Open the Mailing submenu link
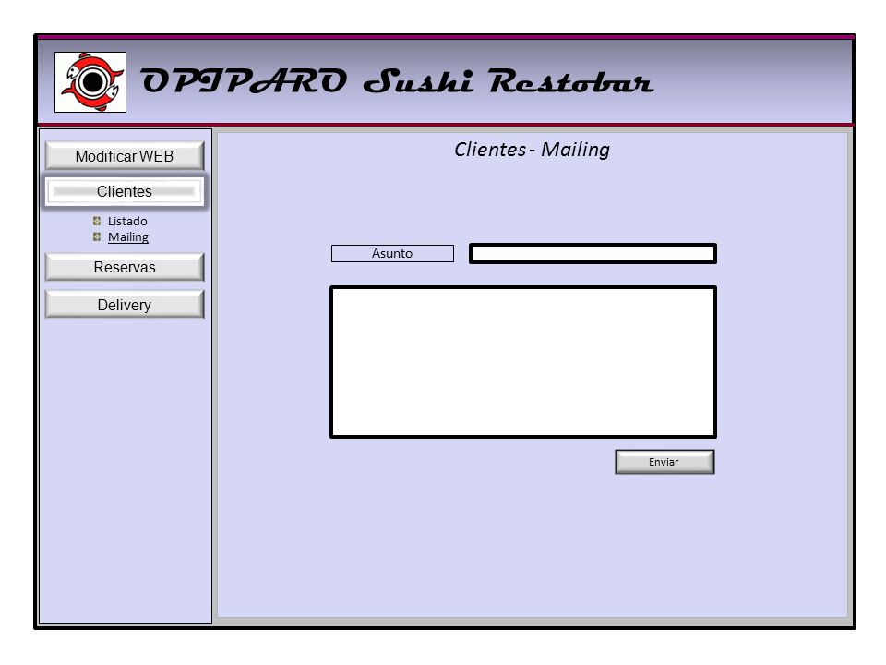Screen dimensions: 886x665 pos(128,237)
